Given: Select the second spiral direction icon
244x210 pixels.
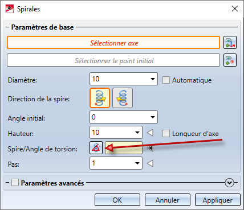Looking at the screenshot, I should [123, 98].
